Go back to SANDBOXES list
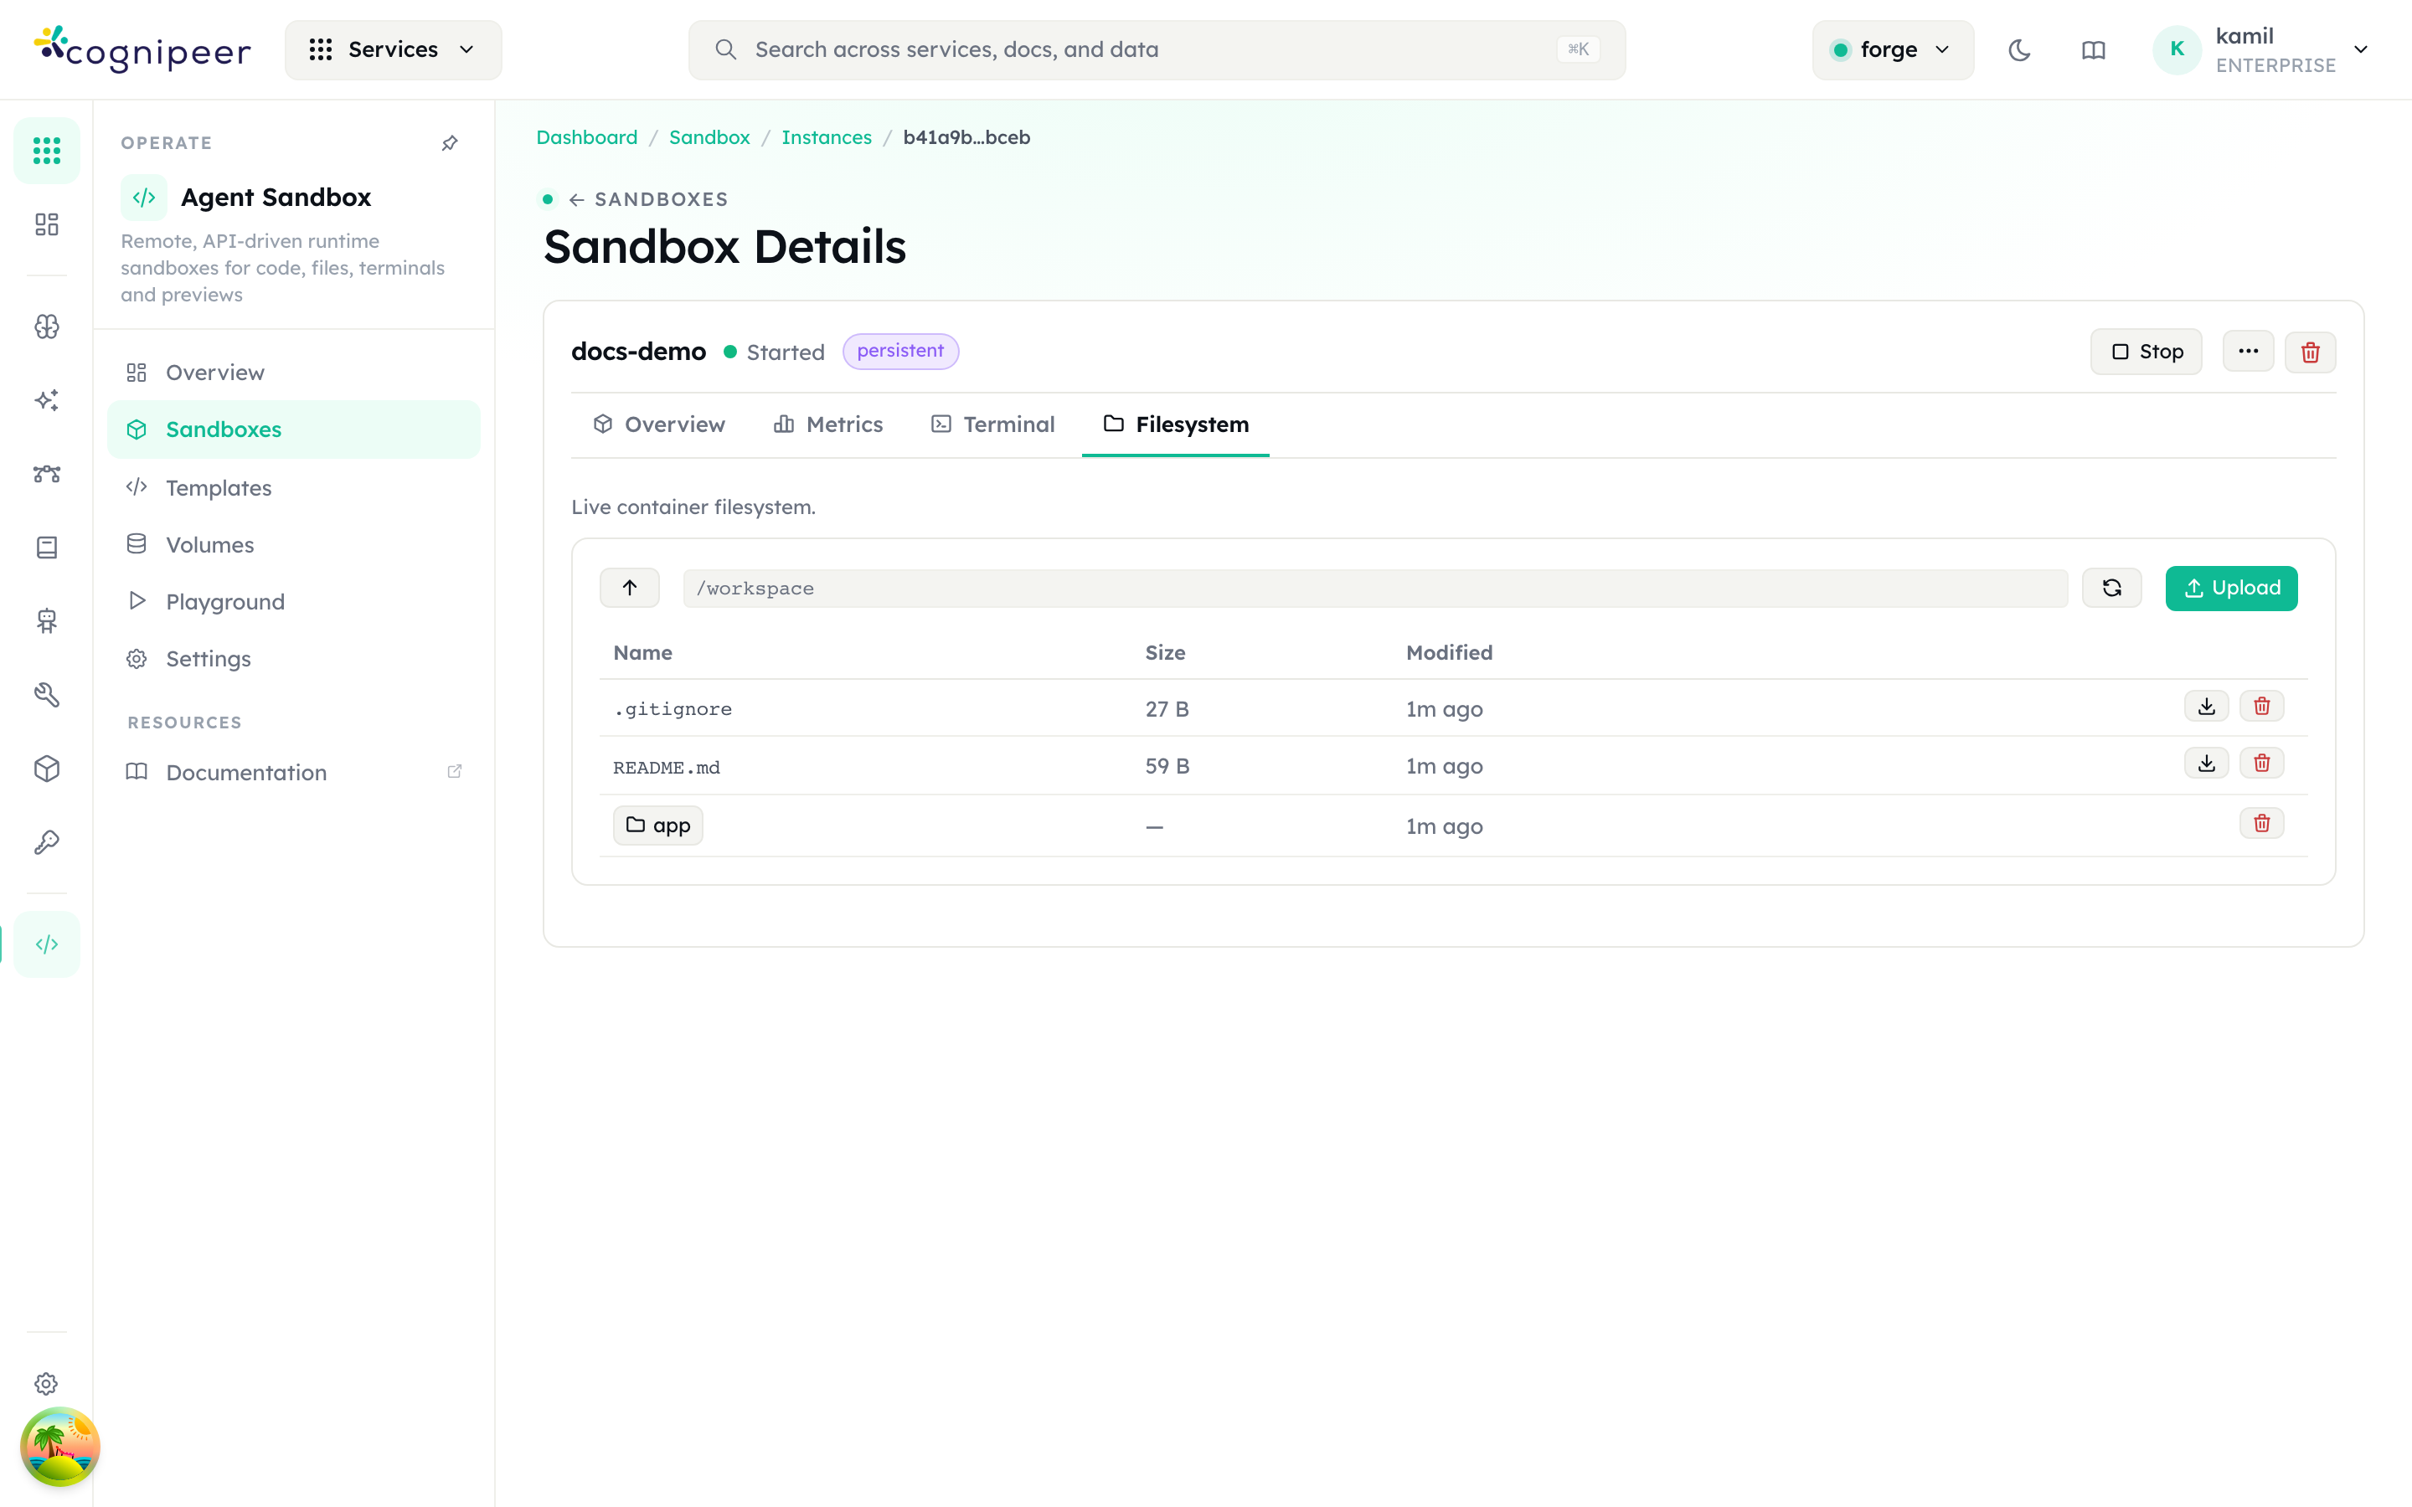This screenshot has width=2412, height=1507. 649,199
